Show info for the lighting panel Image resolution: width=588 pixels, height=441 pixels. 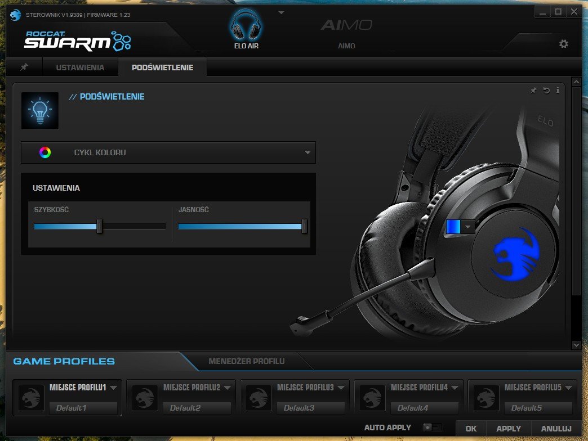click(558, 90)
